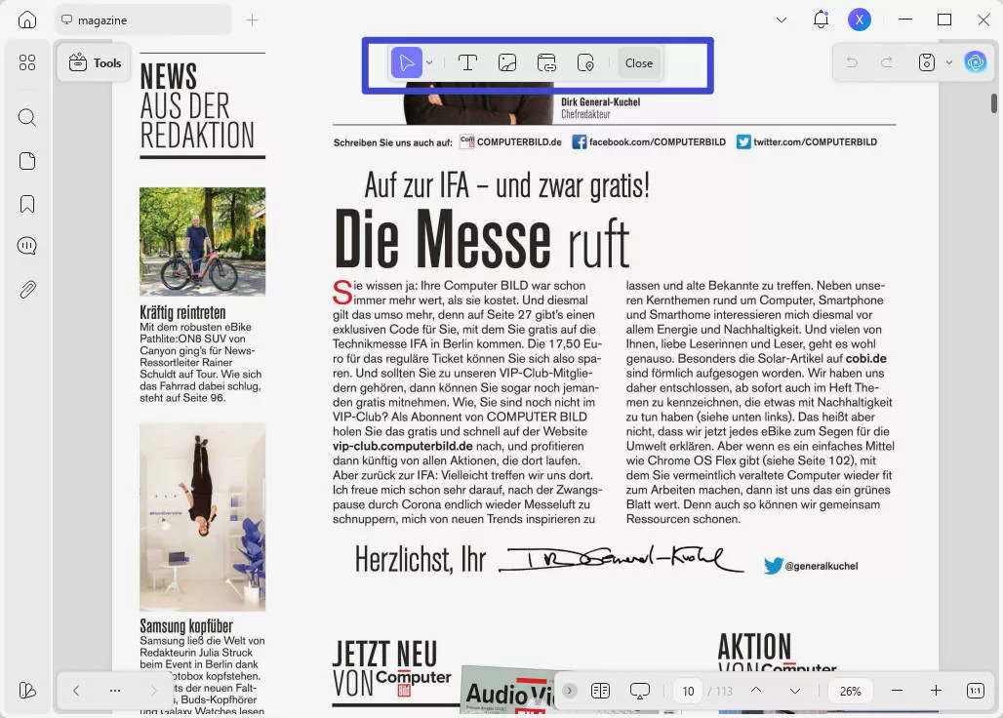Screen dimensions: 1003x718
Task: Expand the save options dropdown arrow
Action: pyautogui.click(x=949, y=63)
